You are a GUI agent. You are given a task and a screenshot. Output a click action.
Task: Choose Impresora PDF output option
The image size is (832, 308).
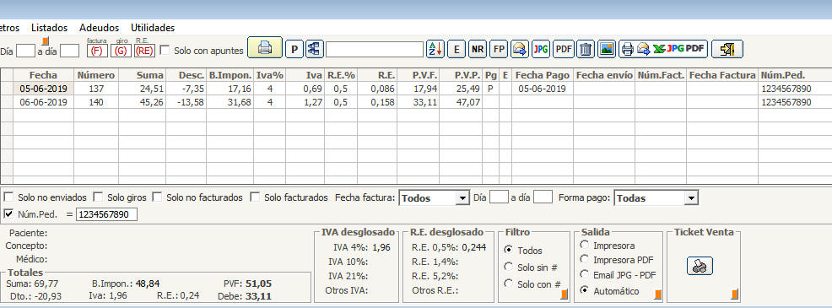[585, 259]
